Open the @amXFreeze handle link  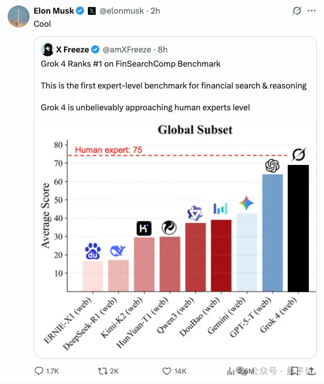127,50
